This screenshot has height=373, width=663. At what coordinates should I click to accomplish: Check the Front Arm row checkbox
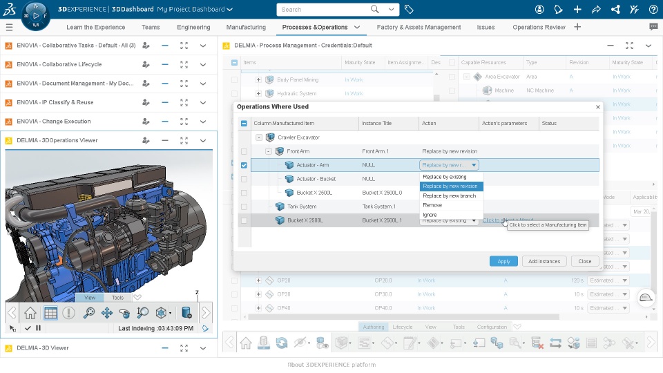[244, 151]
